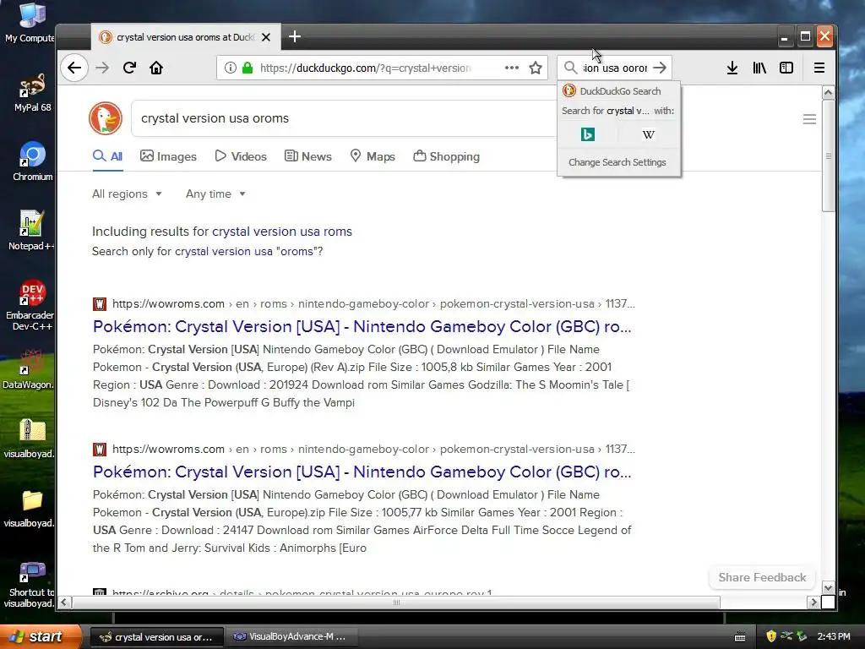The width and height of the screenshot is (865, 649).
Task: Click vertical scrollbar down arrow
Action: [x=828, y=588]
